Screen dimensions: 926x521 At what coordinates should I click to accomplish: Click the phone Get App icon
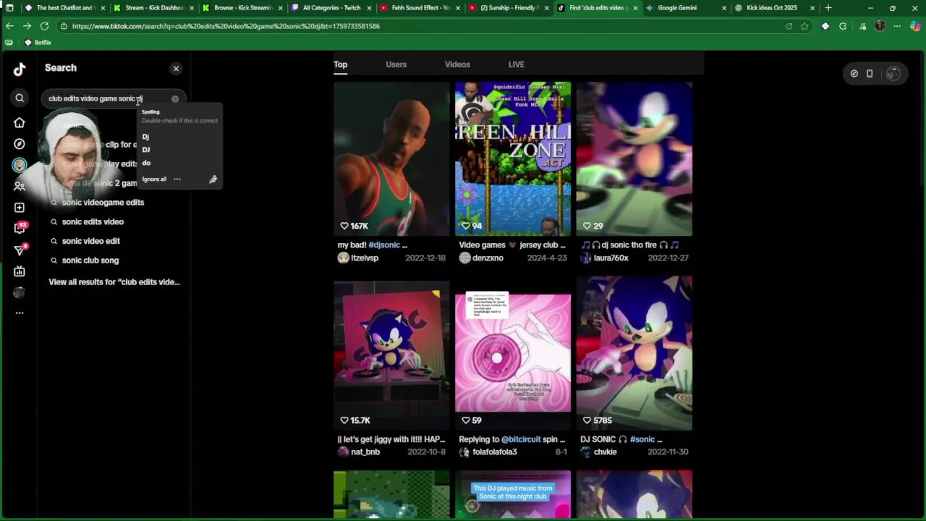pyautogui.click(x=870, y=74)
